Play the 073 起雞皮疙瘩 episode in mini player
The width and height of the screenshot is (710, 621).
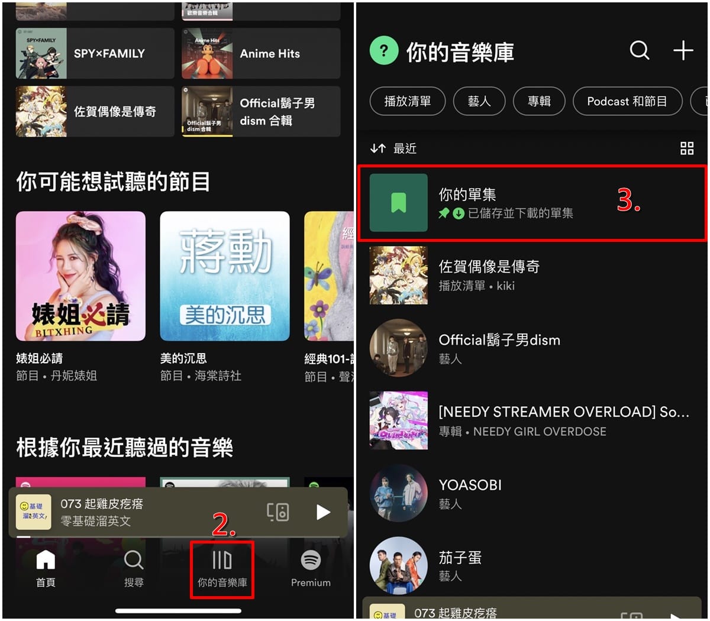tap(323, 512)
